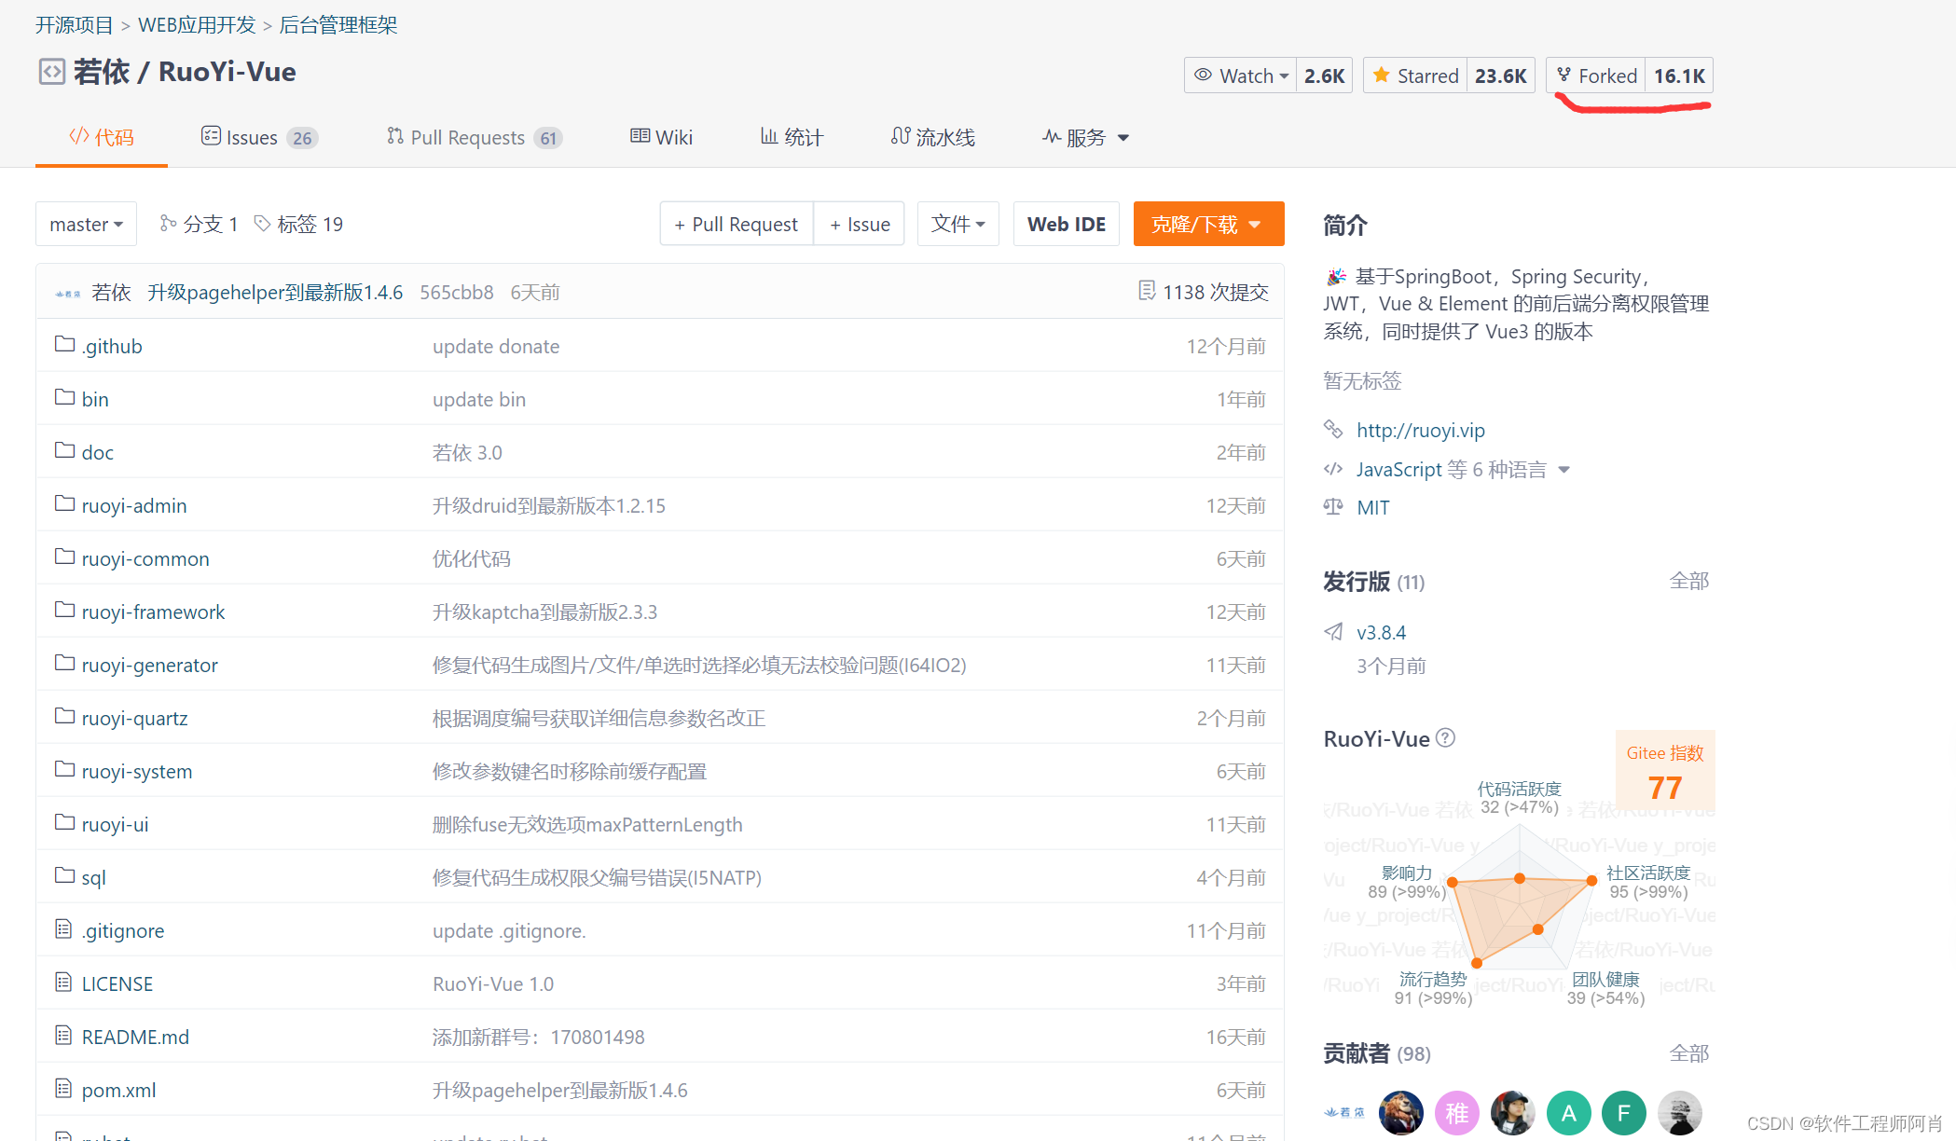Create a new Pull Request
This screenshot has width=1956, height=1141.
point(735,224)
